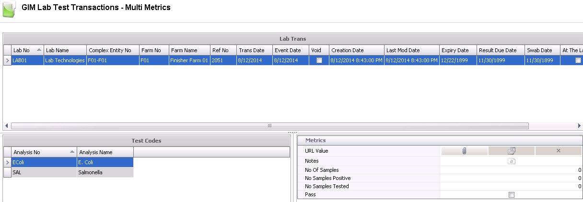The width and height of the screenshot is (583, 202).
Task: Click the left scroll arrow of Lab Trans
Action: pos(7,126)
